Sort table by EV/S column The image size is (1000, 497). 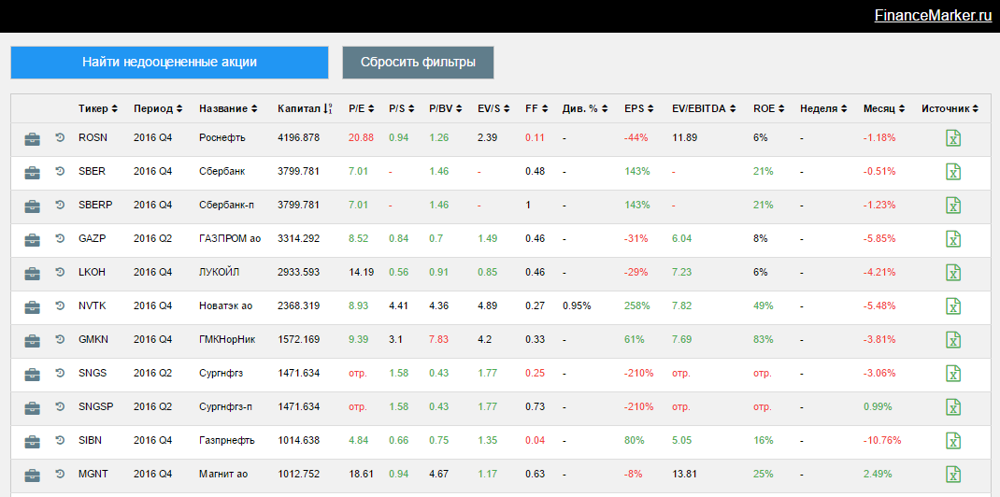click(x=494, y=109)
